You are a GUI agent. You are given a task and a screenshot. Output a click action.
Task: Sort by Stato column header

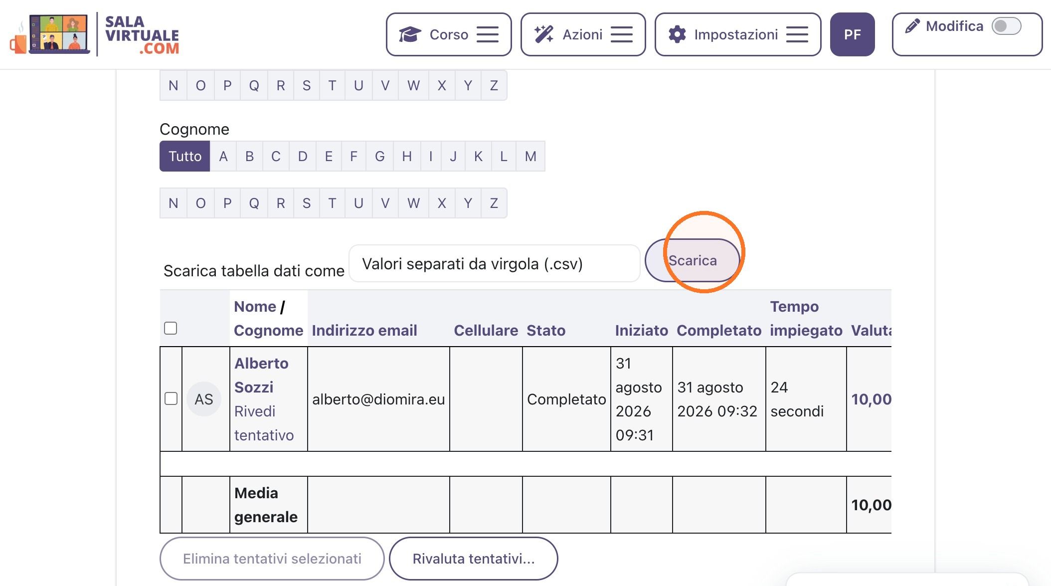[546, 330]
